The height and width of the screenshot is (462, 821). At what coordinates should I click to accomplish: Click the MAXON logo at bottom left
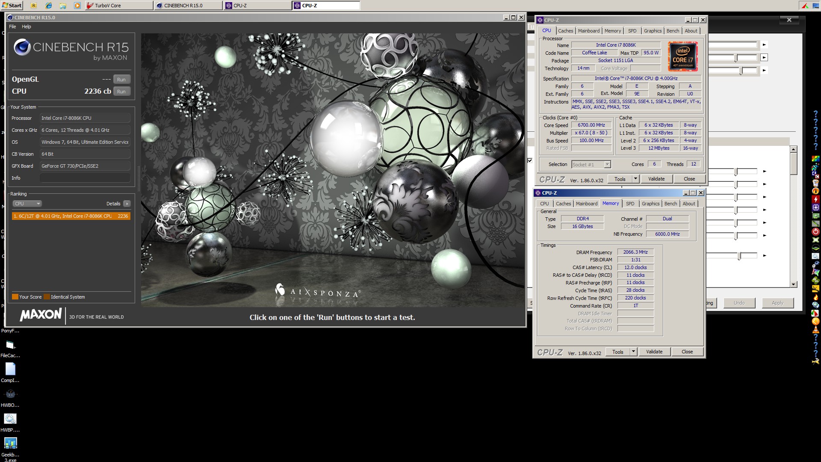pyautogui.click(x=41, y=315)
